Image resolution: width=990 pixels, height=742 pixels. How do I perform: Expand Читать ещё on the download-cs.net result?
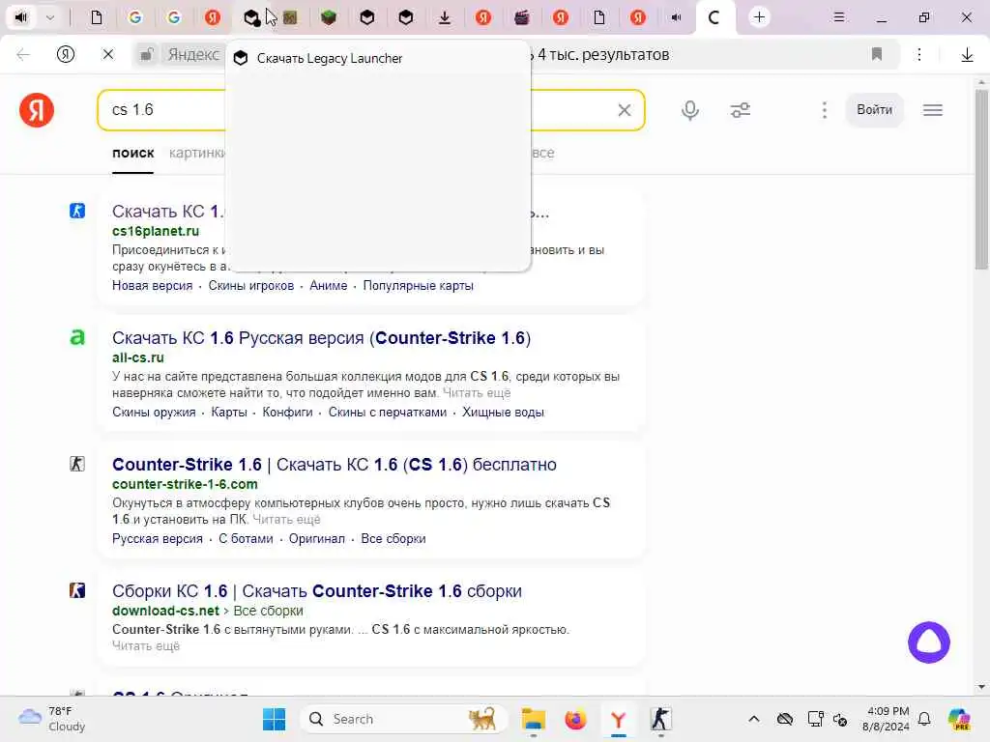tap(146, 646)
